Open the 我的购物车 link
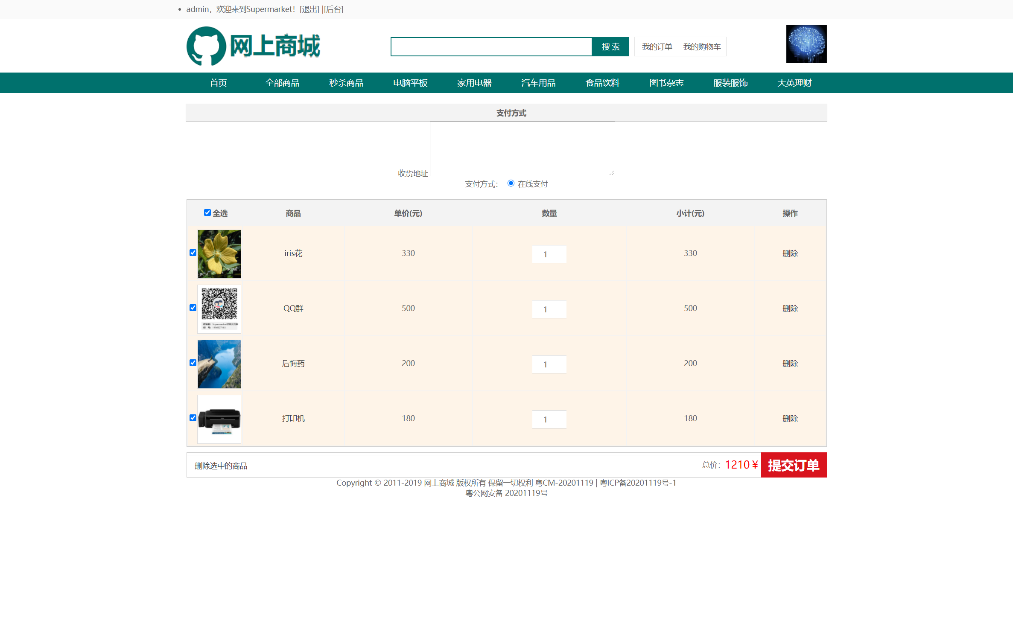This screenshot has height=632, width=1013. pos(702,47)
